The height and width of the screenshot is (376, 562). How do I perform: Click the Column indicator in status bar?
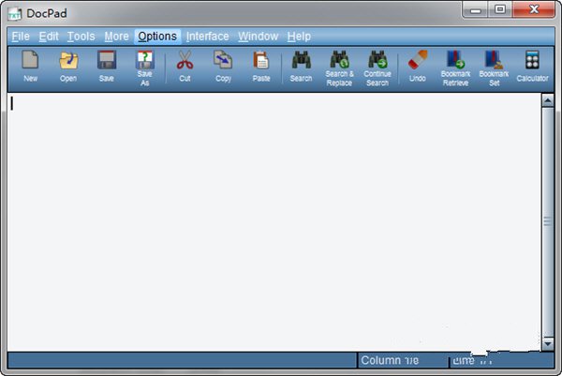(x=403, y=360)
